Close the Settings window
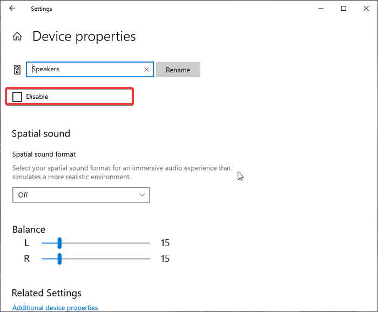 pos(367,9)
